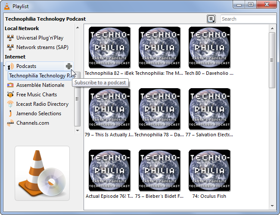
Task: Collapse the Podcasts tree node
Action: (x=5, y=67)
